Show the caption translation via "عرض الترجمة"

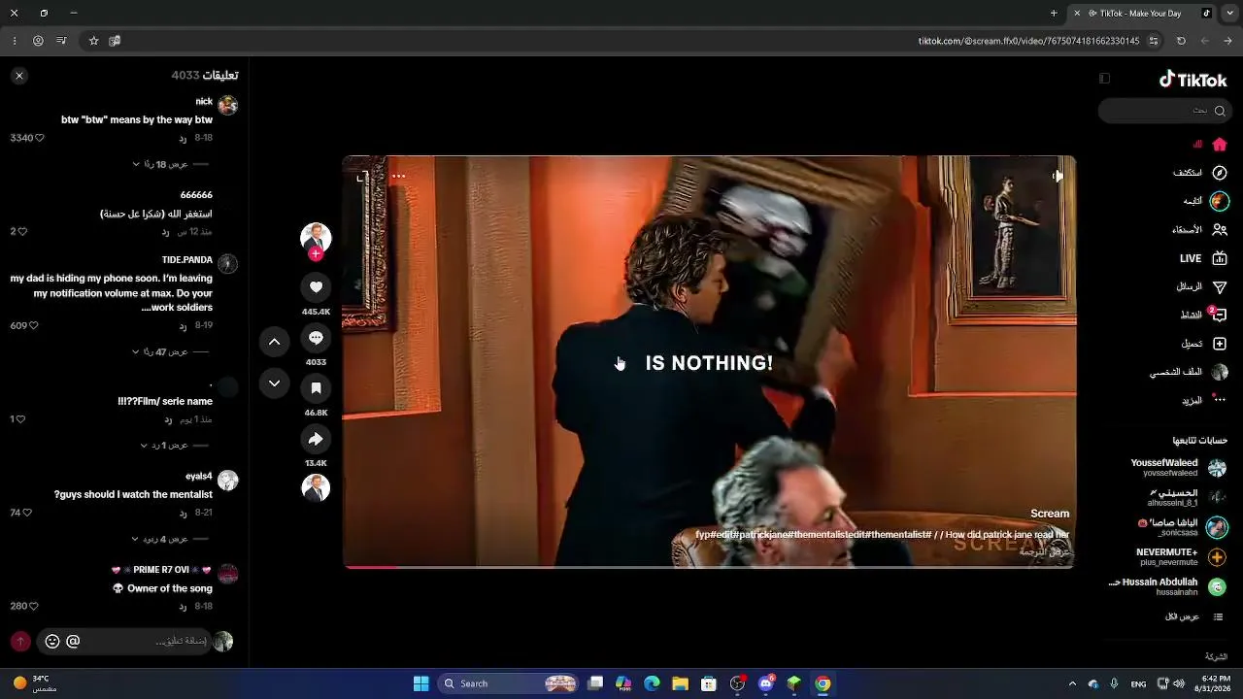(1044, 551)
